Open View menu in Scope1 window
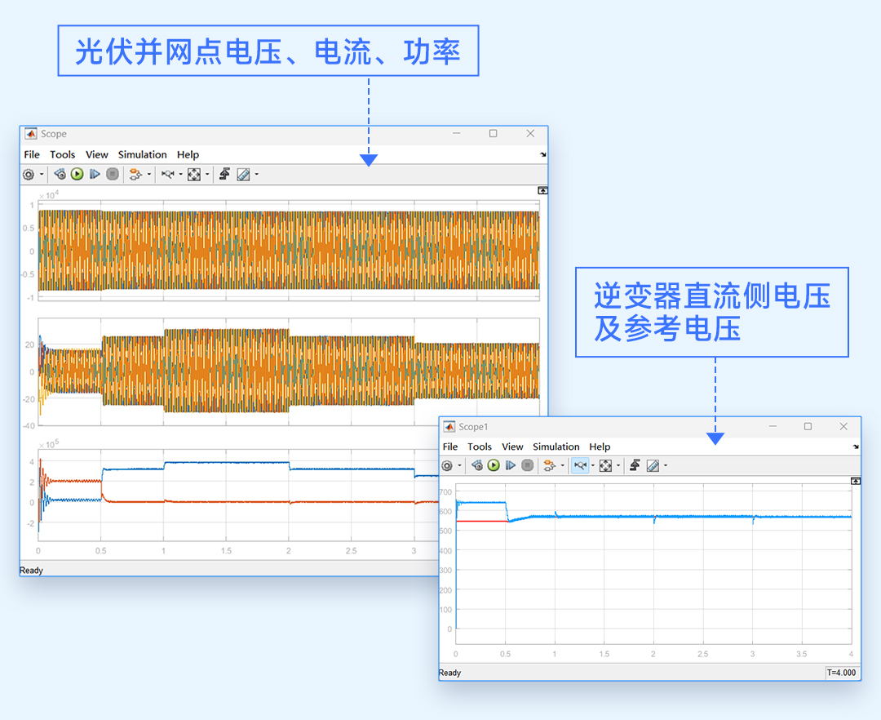Viewport: 881px width, 720px height. (512, 447)
